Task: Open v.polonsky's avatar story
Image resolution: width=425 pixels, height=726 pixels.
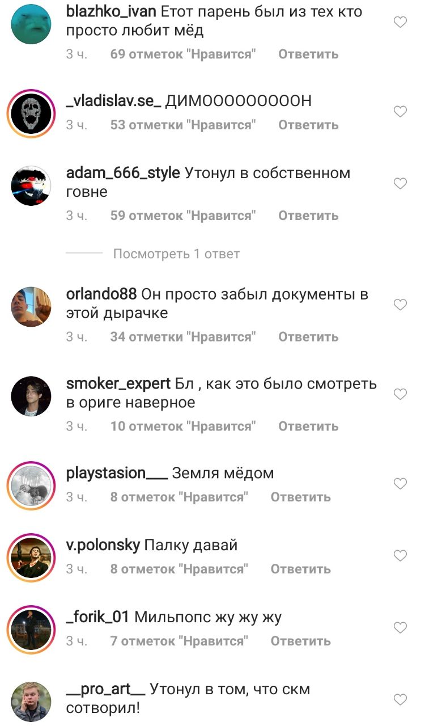Action: point(31,557)
